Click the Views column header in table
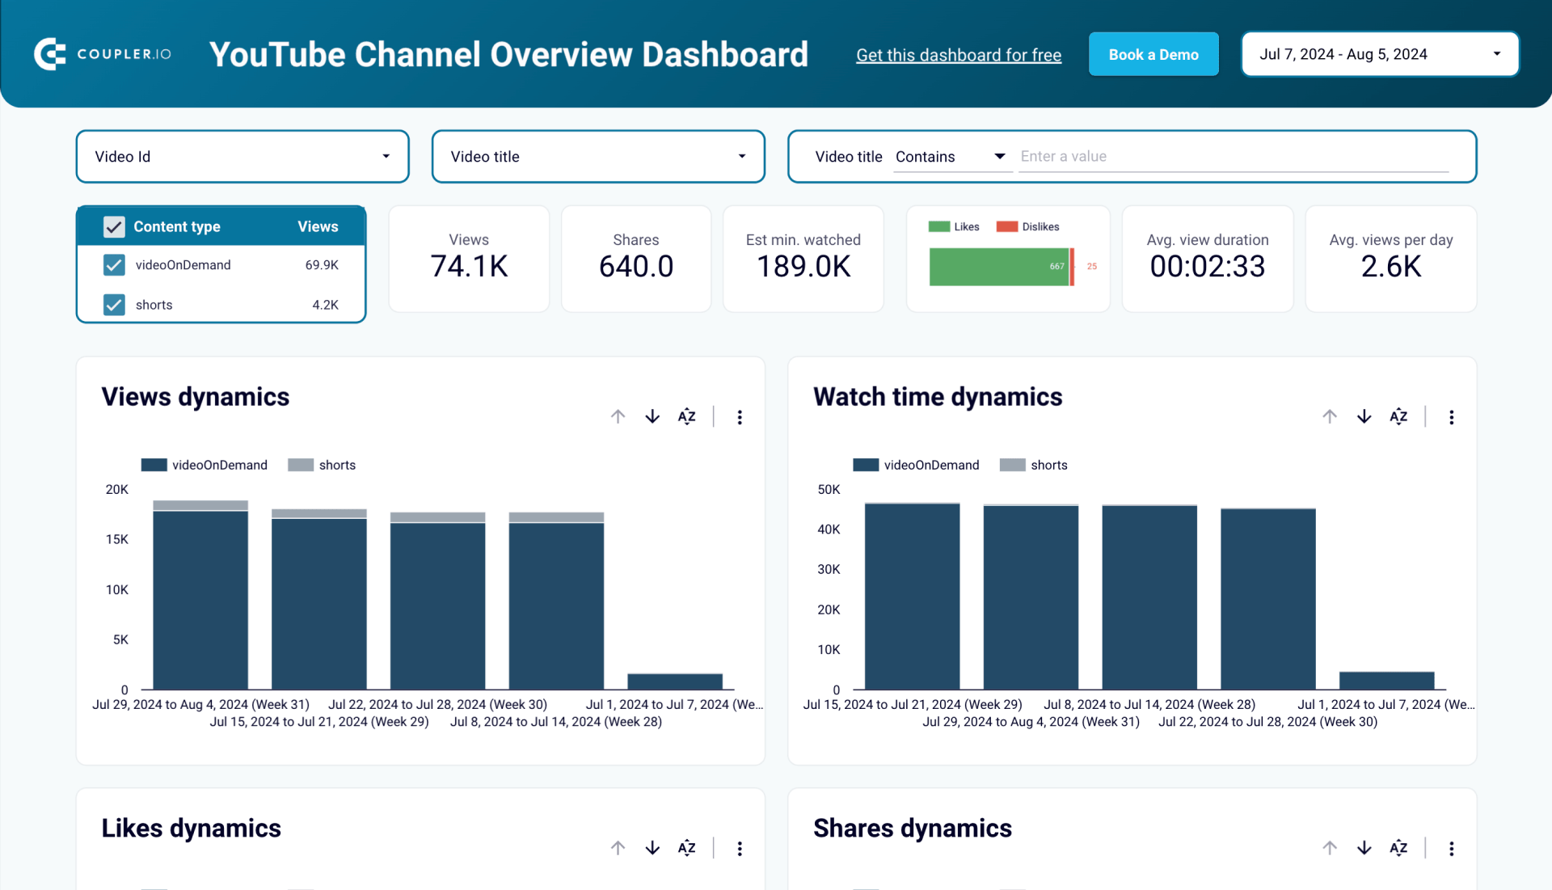Image resolution: width=1552 pixels, height=890 pixels. point(318,227)
